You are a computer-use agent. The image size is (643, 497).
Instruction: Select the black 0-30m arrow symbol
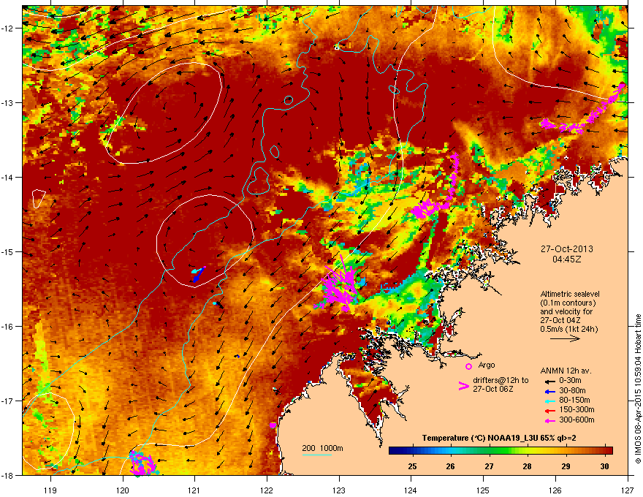(x=549, y=381)
